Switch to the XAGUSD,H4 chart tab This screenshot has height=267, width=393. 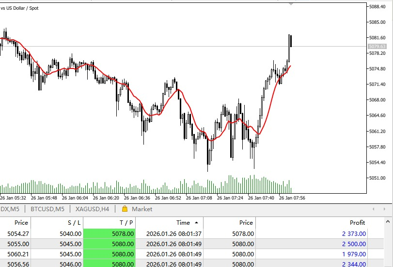(92, 209)
